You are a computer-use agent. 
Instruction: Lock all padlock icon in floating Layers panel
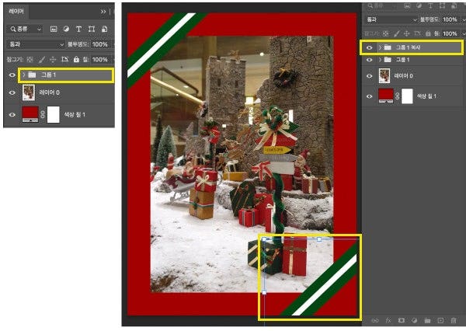click(x=76, y=60)
